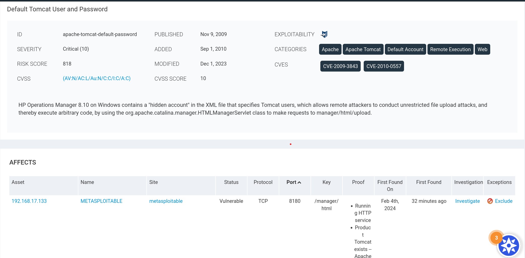The image size is (525, 258).
Task: Click the Default Account category tag
Action: (x=405, y=49)
